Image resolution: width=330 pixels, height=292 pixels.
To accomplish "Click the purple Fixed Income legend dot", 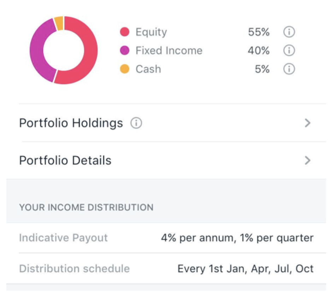I will coord(125,51).
